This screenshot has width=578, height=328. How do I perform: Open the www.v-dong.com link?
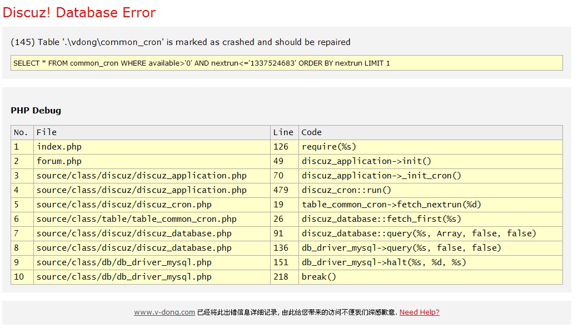pyautogui.click(x=165, y=312)
